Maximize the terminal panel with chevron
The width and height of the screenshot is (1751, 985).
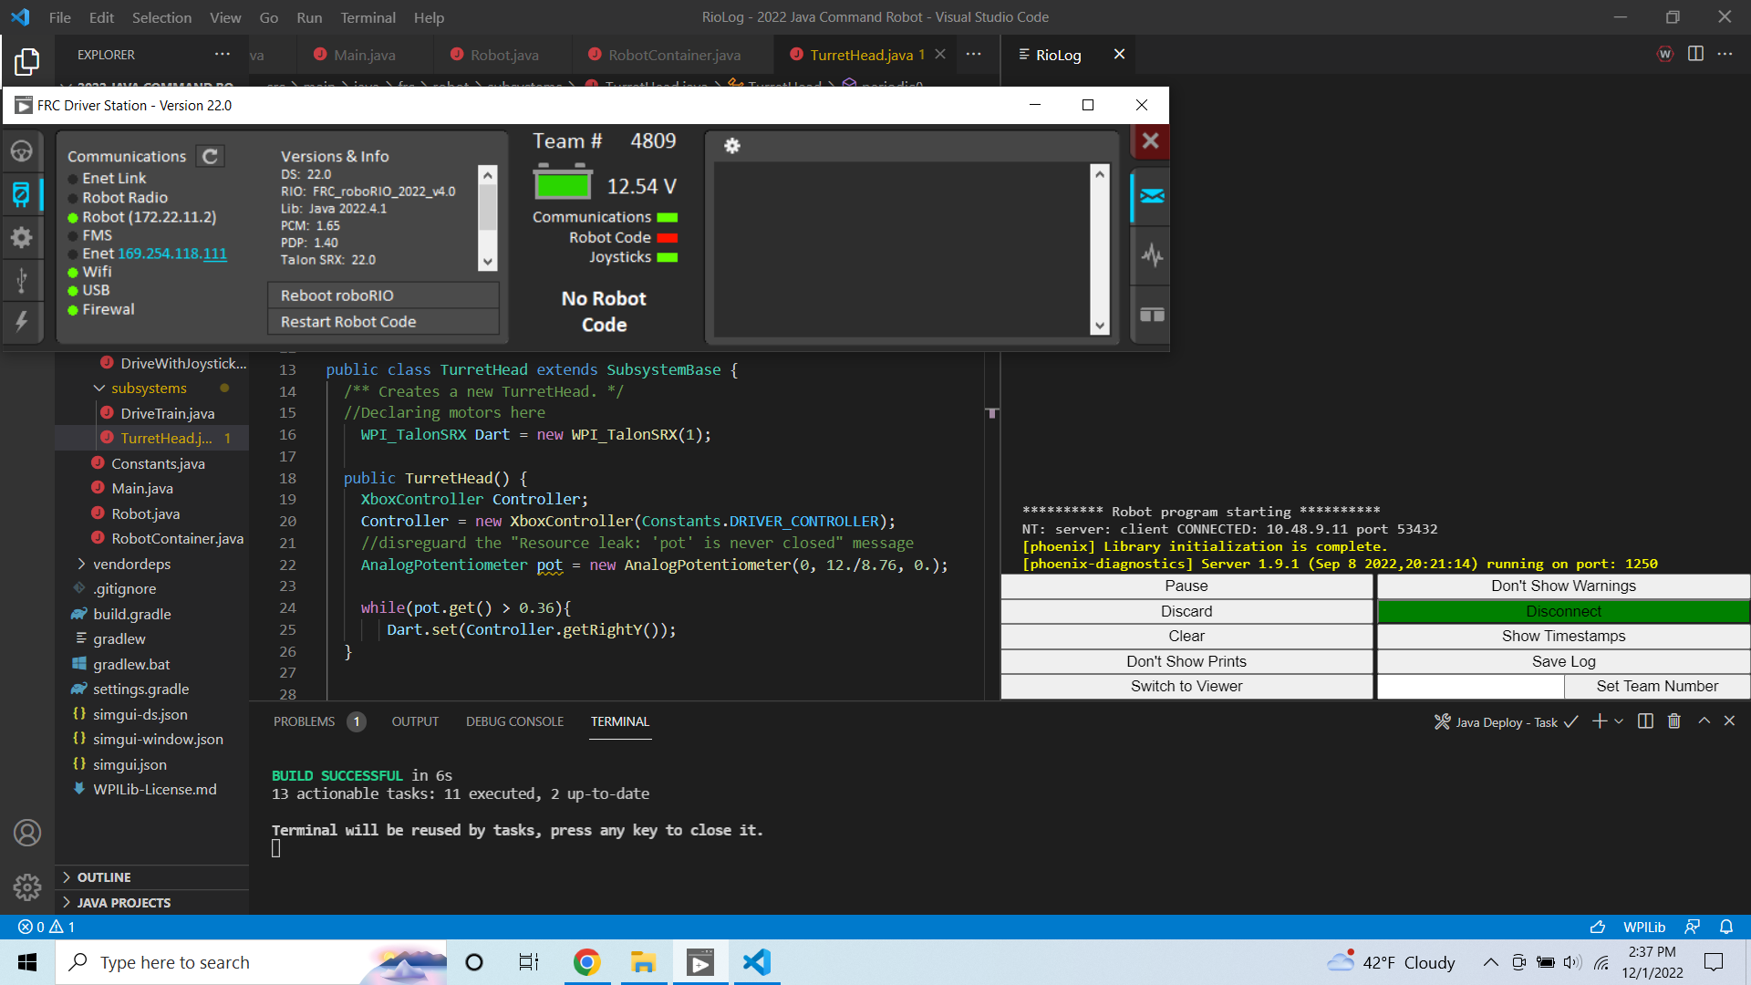(1704, 721)
